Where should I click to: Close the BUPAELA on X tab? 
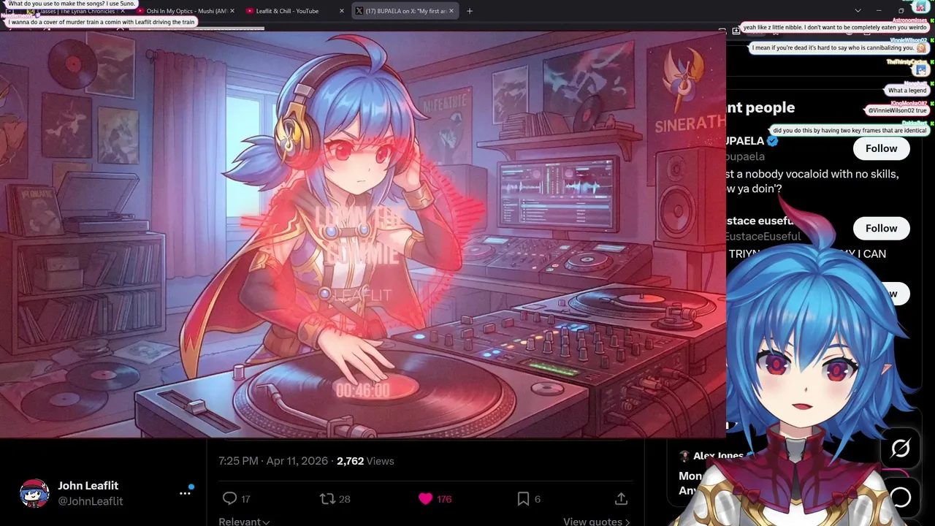(x=451, y=11)
